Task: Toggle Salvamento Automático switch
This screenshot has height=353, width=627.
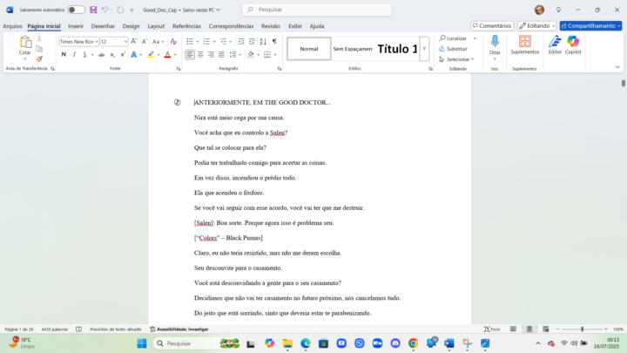Action: [76, 10]
